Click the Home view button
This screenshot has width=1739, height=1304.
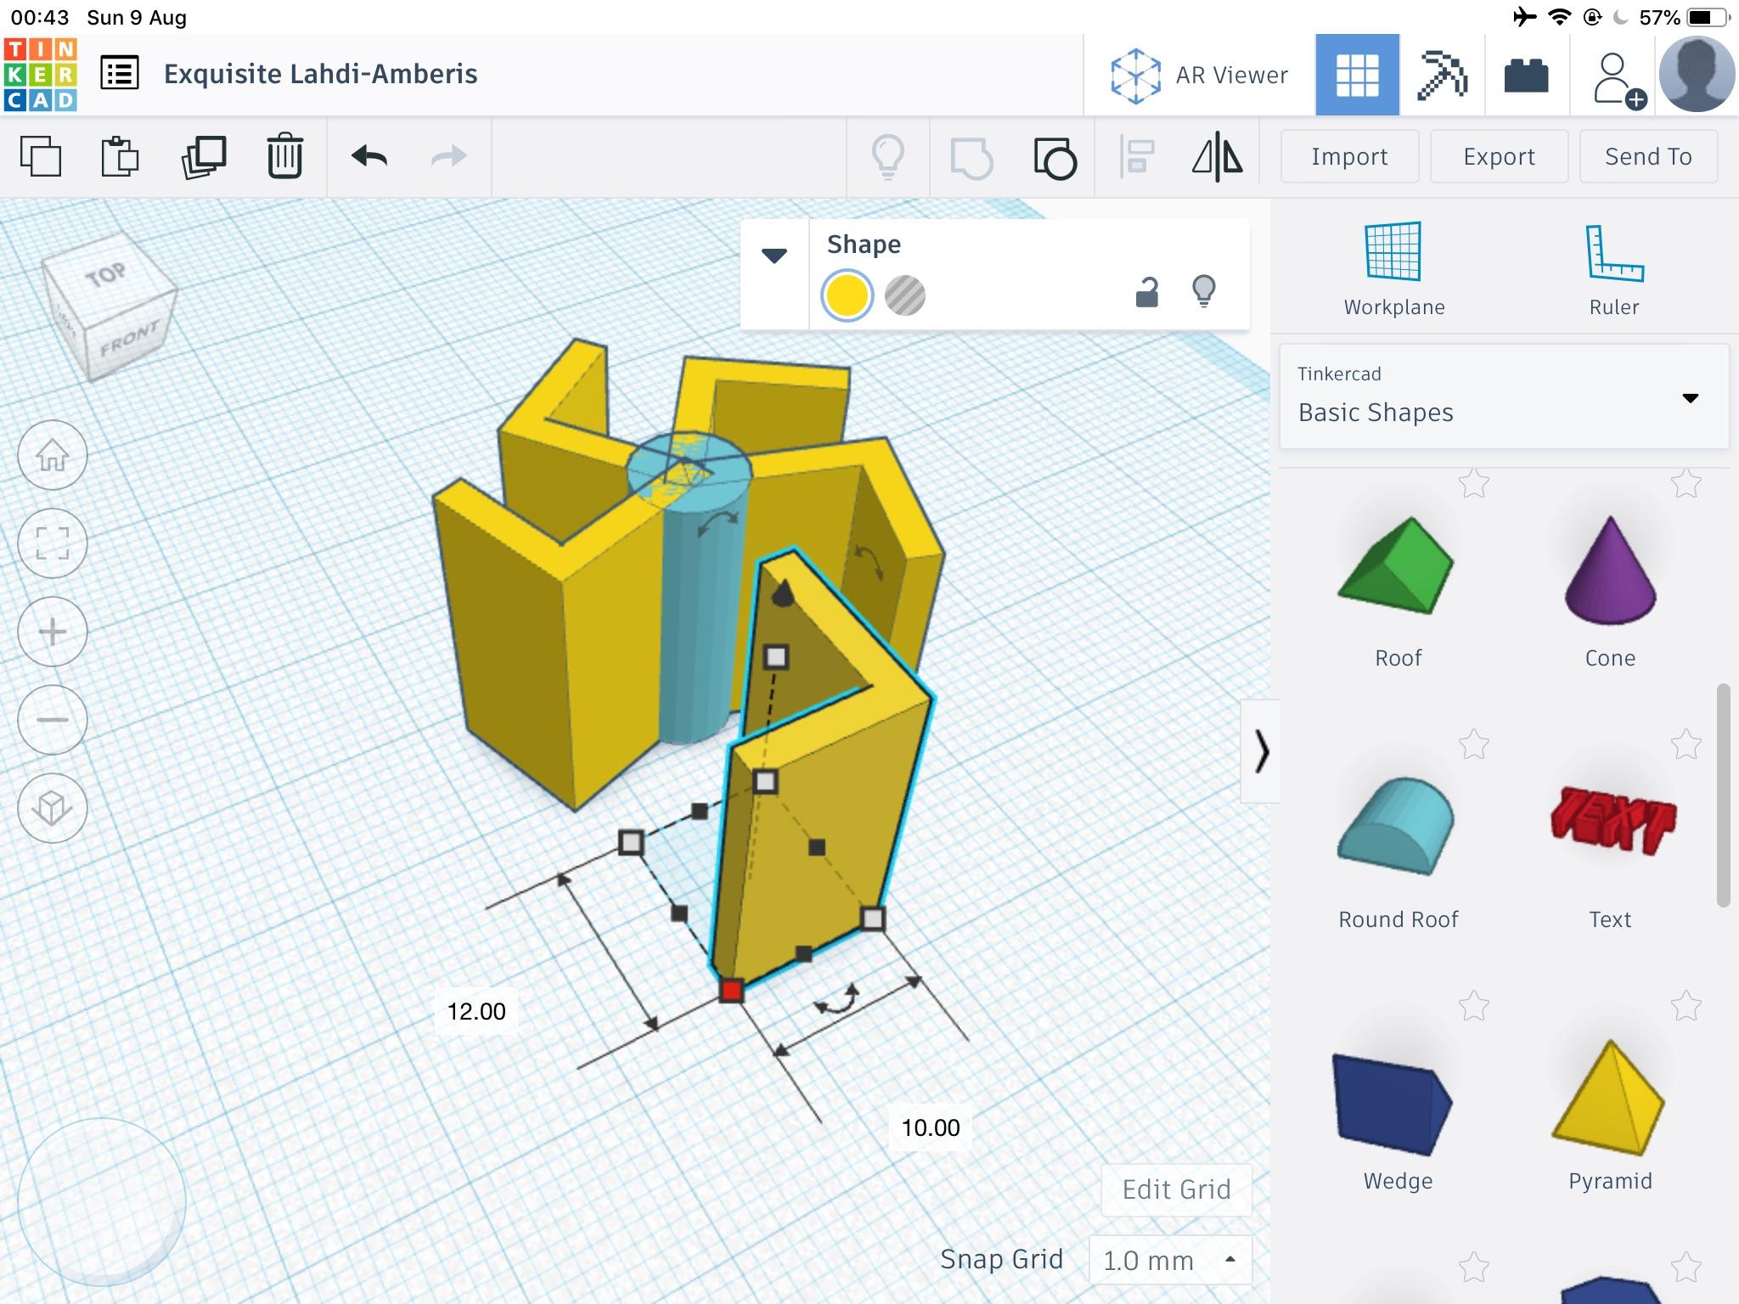[x=53, y=456]
